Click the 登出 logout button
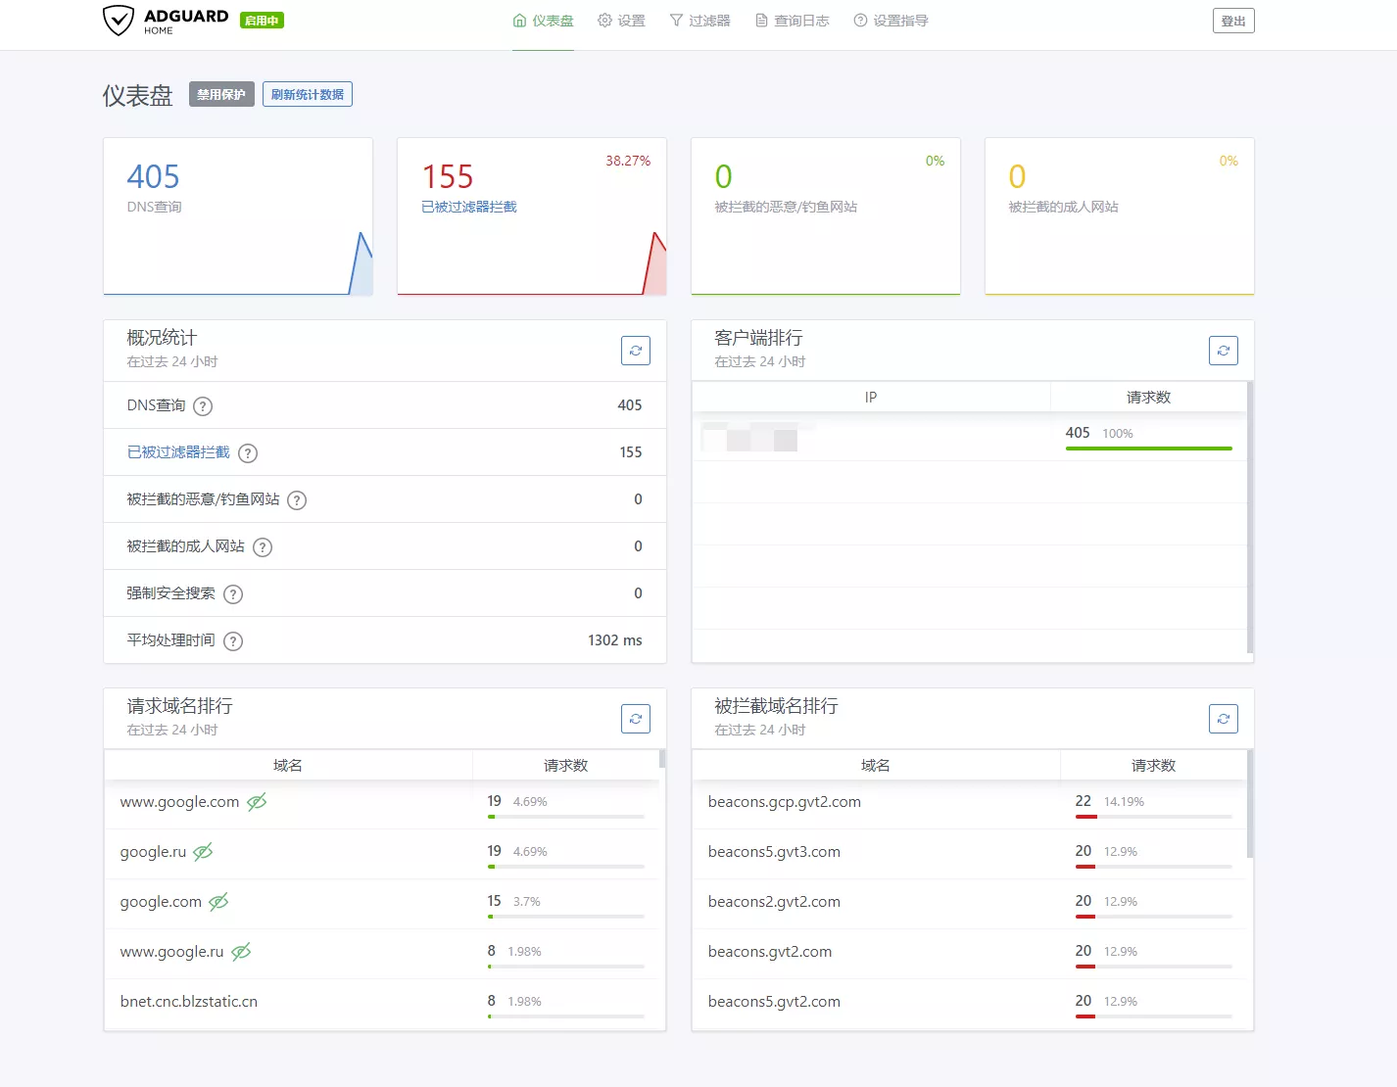 tap(1233, 21)
